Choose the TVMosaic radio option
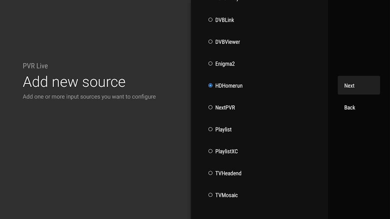Image resolution: width=390 pixels, height=219 pixels. 210,195
